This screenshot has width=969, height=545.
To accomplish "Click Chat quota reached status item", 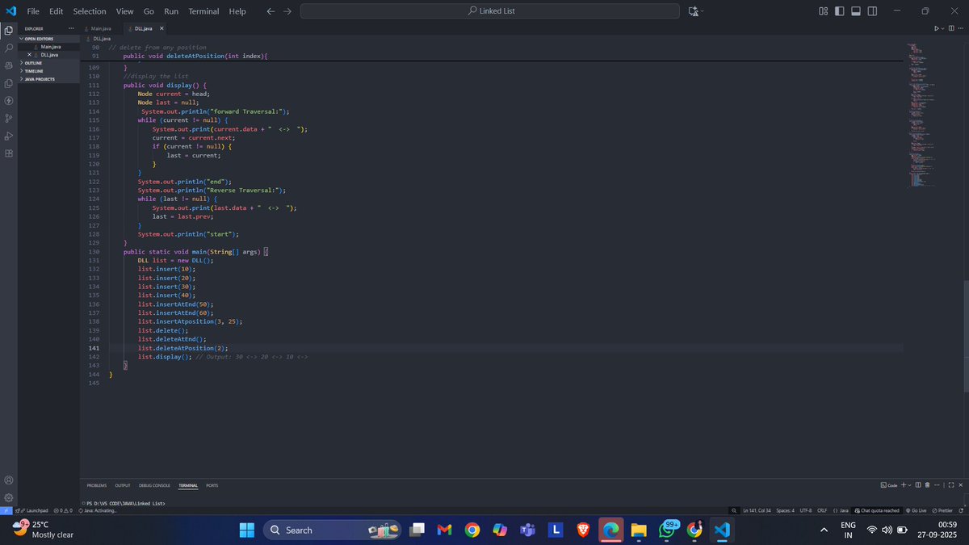I will click(876, 510).
